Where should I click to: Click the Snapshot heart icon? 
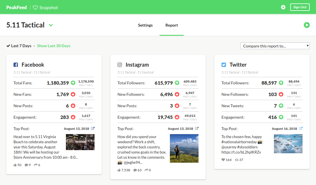tap(35, 8)
